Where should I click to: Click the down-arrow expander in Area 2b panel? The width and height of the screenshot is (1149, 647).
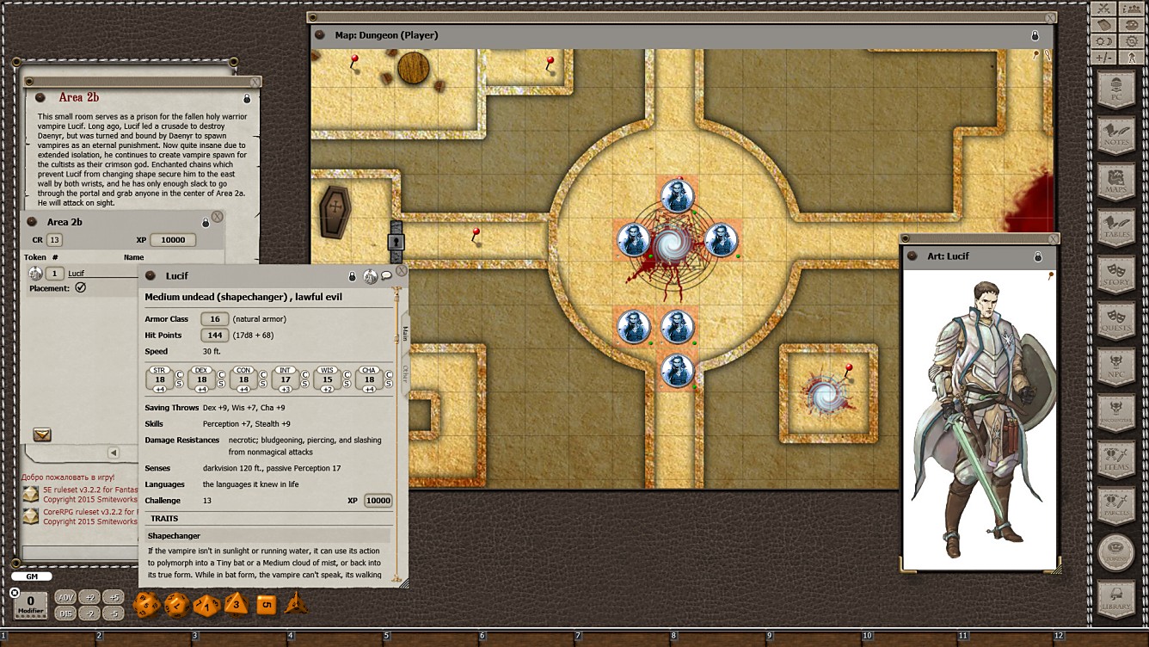coord(43,435)
